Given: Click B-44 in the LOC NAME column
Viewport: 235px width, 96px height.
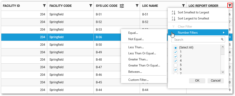Looking at the screenshot, I should tap(145, 90).
